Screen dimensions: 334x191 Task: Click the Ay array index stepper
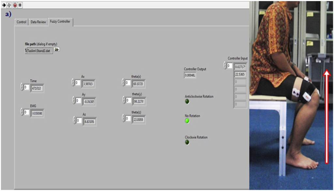[74, 100]
